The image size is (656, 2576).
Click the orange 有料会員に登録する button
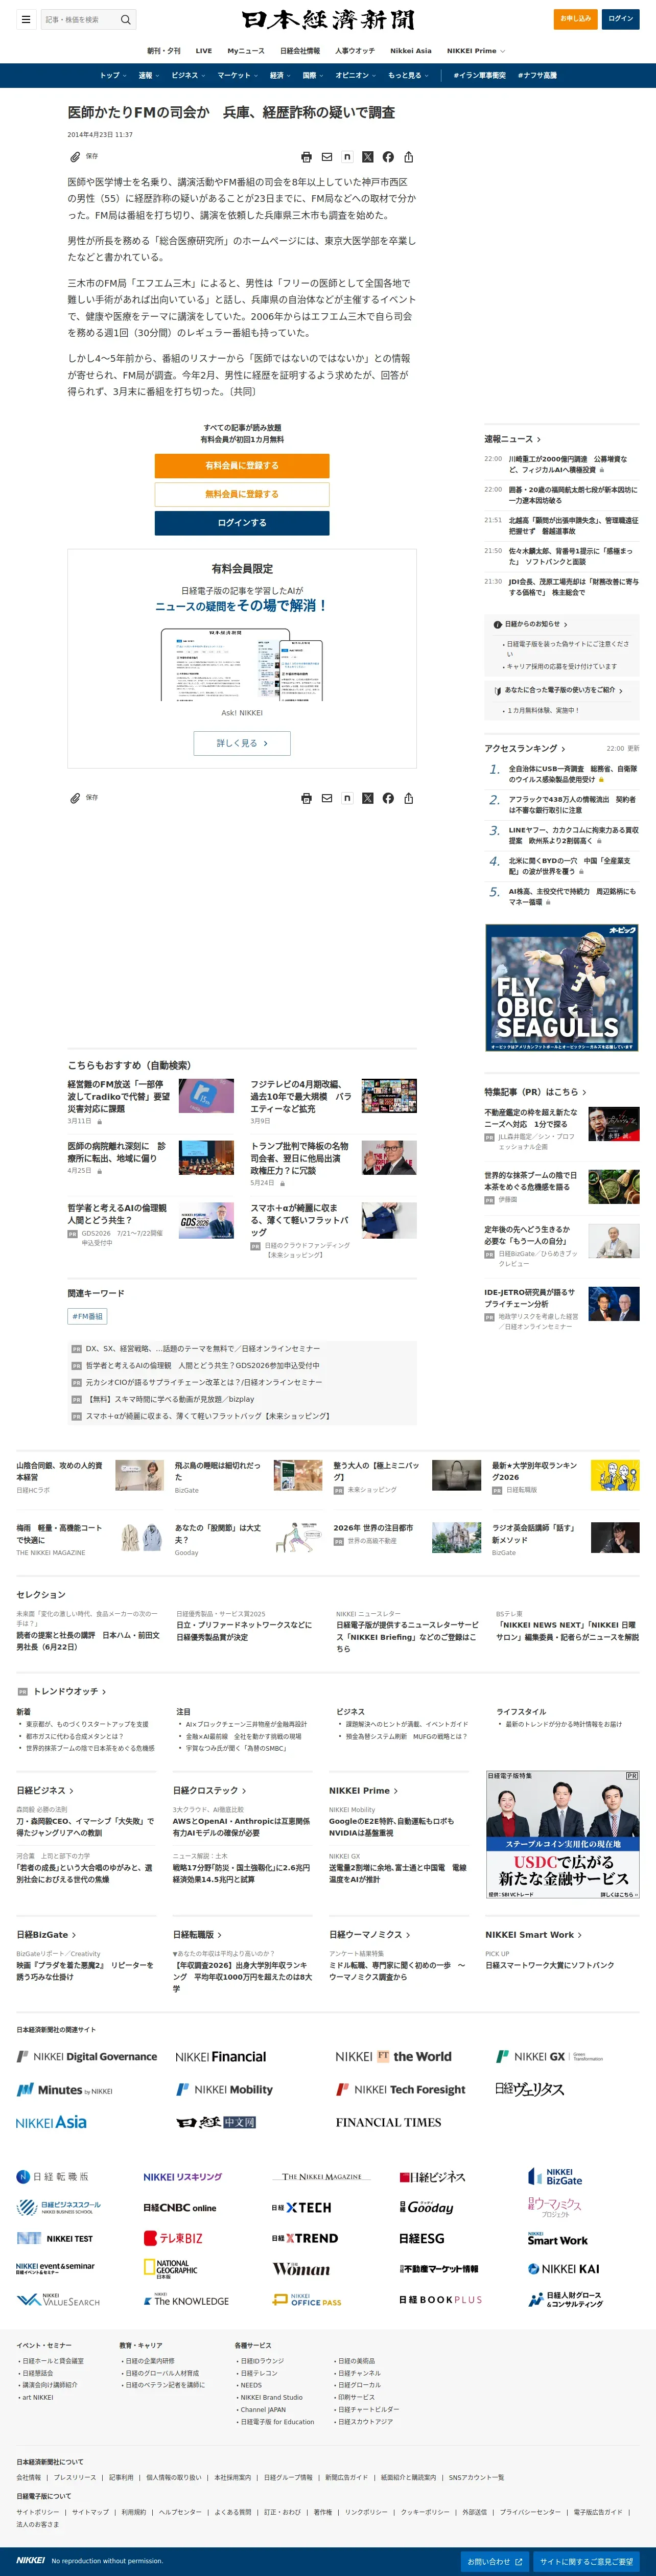242,465
